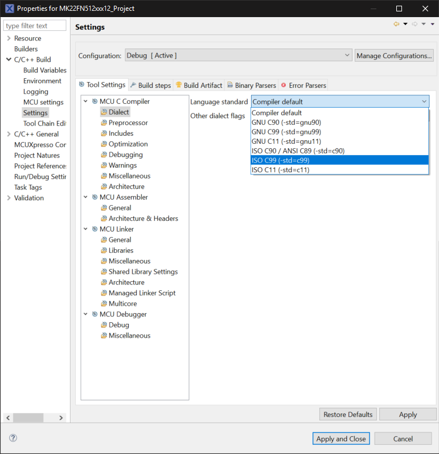439x454 pixels.
Task: Choose ISO C99 (-std=c99) option
Action: 339,160
